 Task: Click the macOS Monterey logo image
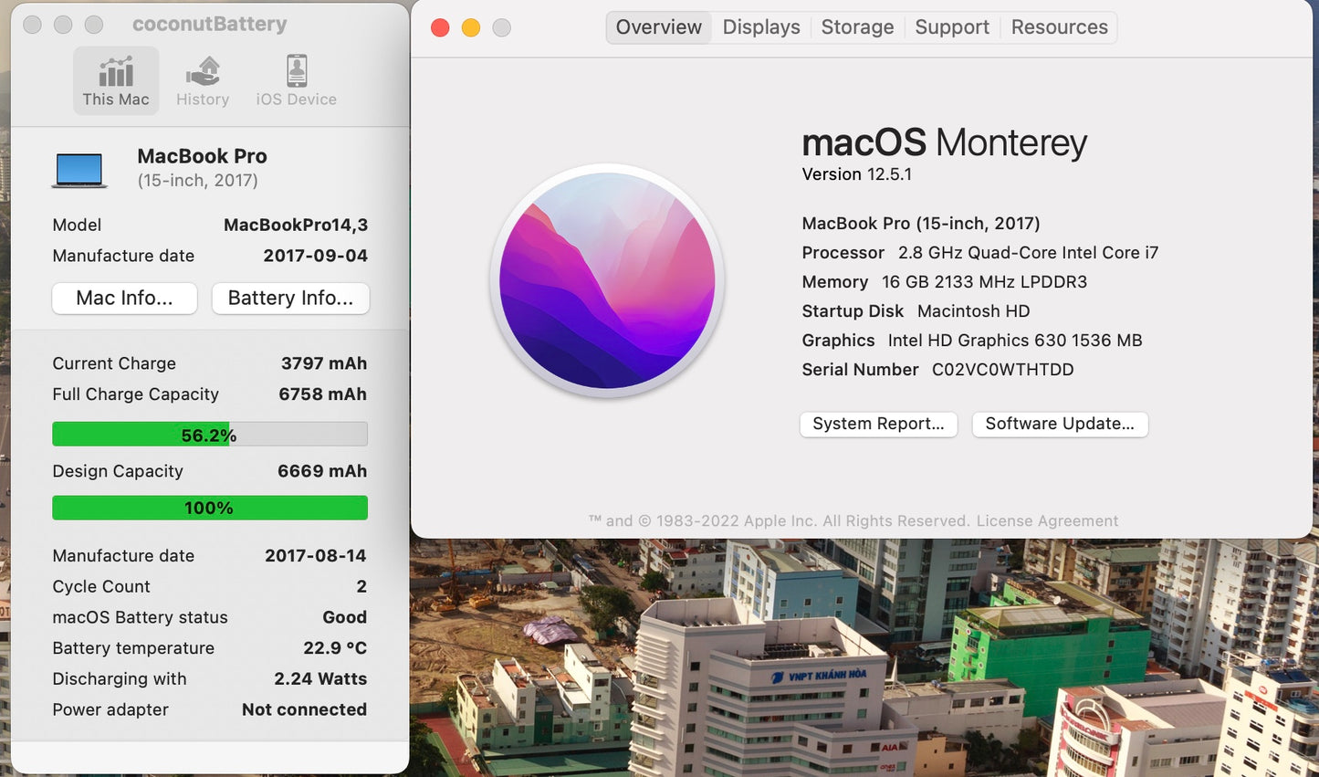[607, 280]
